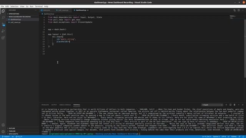246x138 pixels.
Task: Create a new terminal with plus icon
Action: (226, 105)
